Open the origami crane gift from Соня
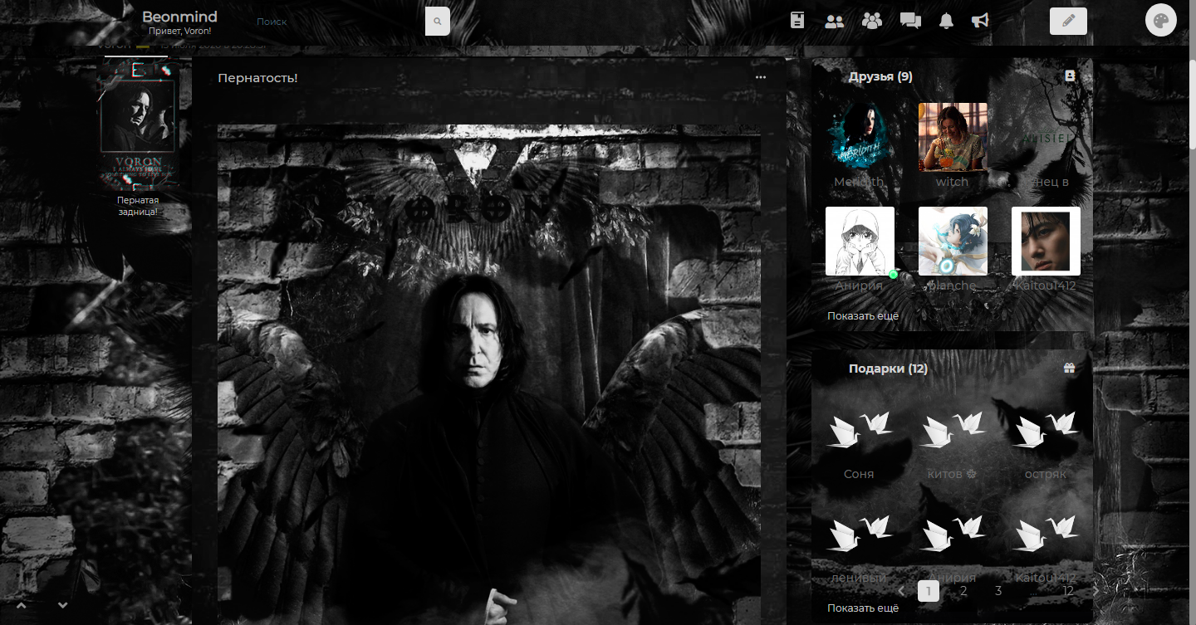 coord(859,429)
